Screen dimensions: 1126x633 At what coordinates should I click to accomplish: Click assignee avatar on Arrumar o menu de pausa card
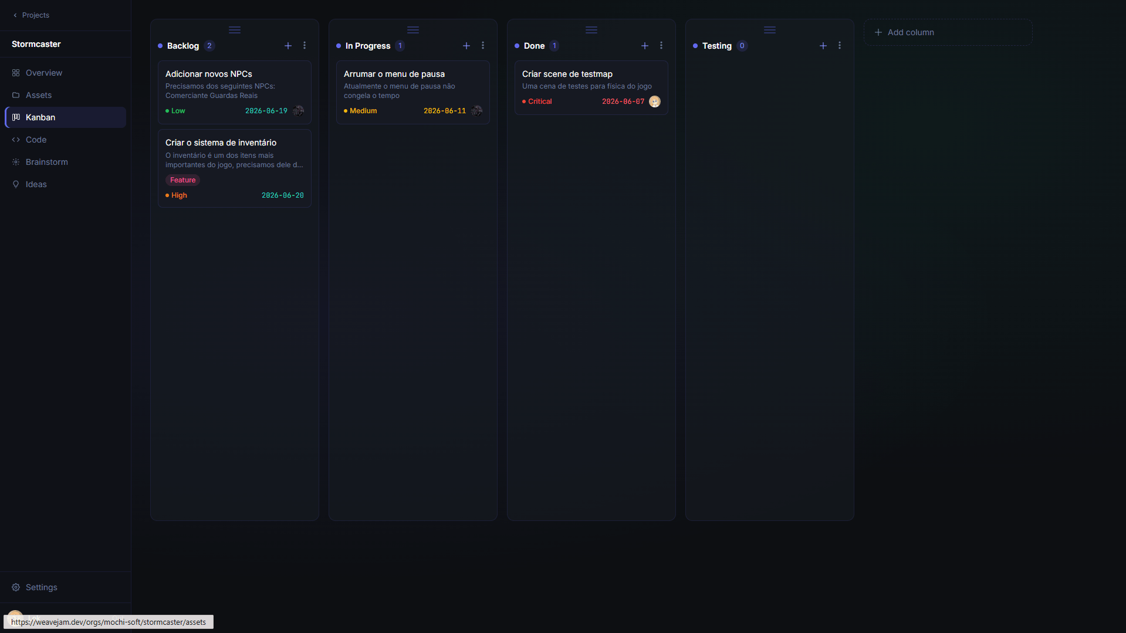(x=476, y=111)
